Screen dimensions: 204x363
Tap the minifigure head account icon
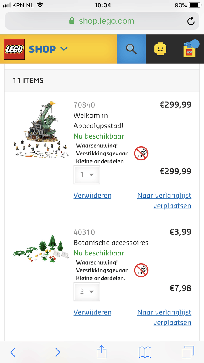(160, 49)
